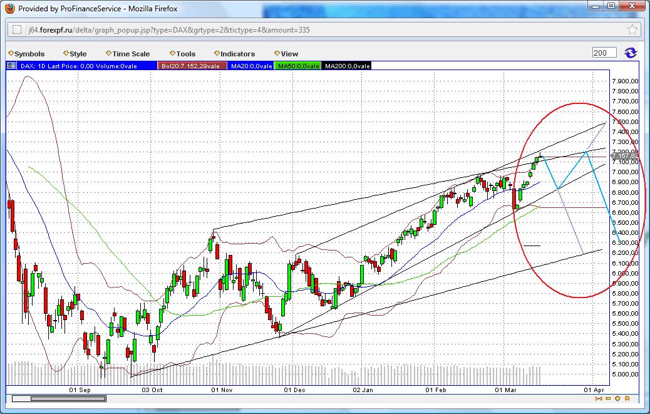
Task: Click the rightmost chart bottom-bar icon
Action: pyautogui.click(x=627, y=399)
